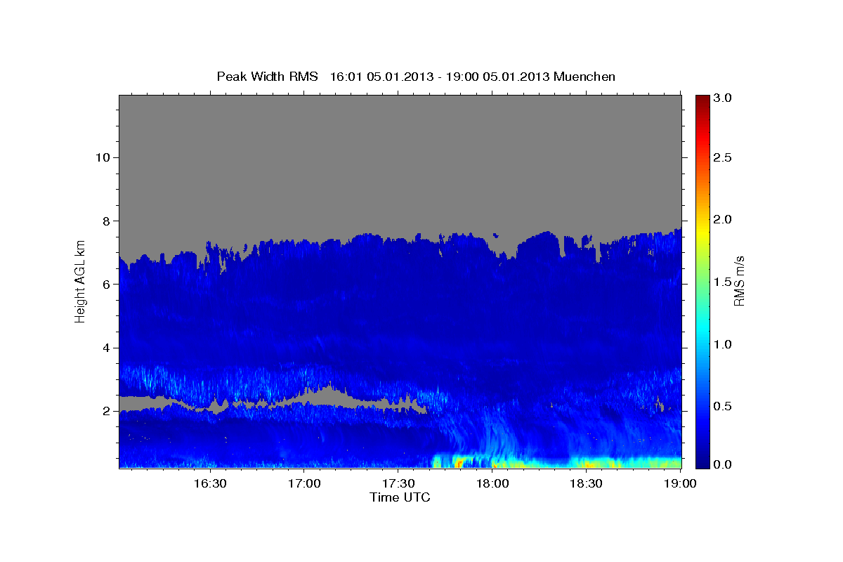Click the 18:00 time tick label
This screenshot has height=562, width=843.
click(x=492, y=483)
